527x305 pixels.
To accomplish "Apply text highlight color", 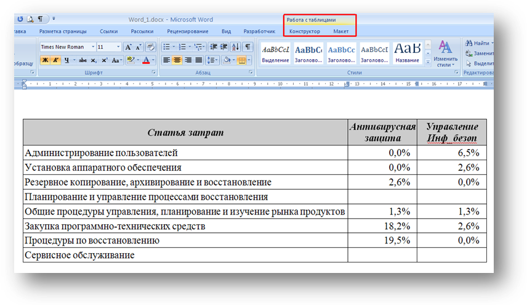I will pos(131,60).
